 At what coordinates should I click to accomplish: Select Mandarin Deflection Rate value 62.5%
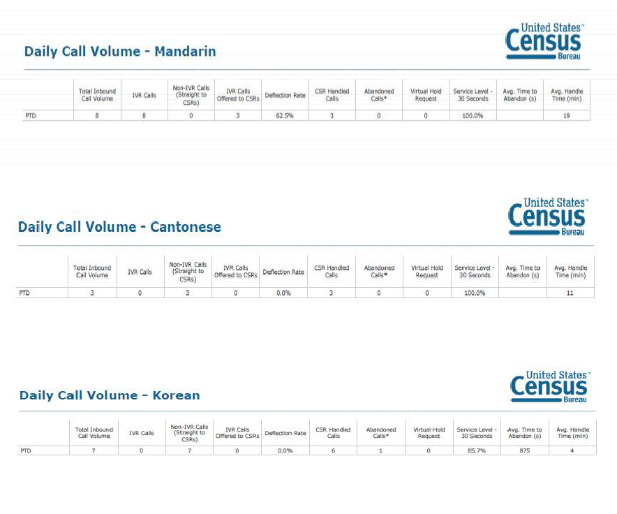285,115
